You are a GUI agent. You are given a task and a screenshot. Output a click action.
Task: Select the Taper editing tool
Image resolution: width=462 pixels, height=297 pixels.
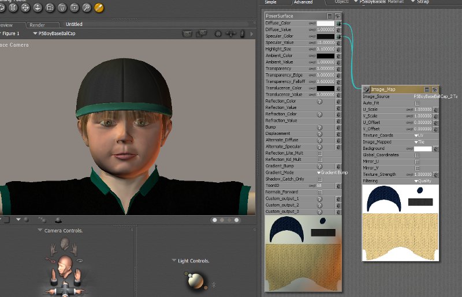click(x=62, y=8)
